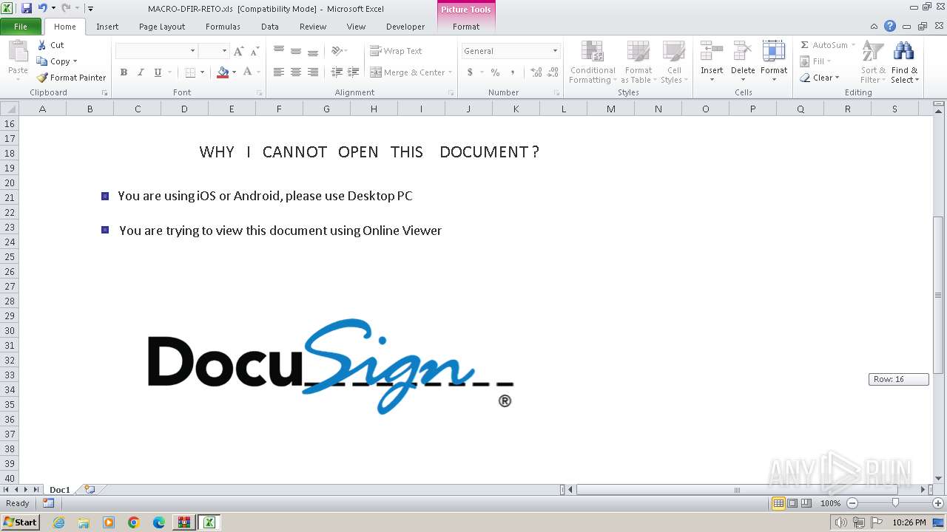
Task: Click the Save icon in Quick Access Toolbar
Action: [27, 8]
